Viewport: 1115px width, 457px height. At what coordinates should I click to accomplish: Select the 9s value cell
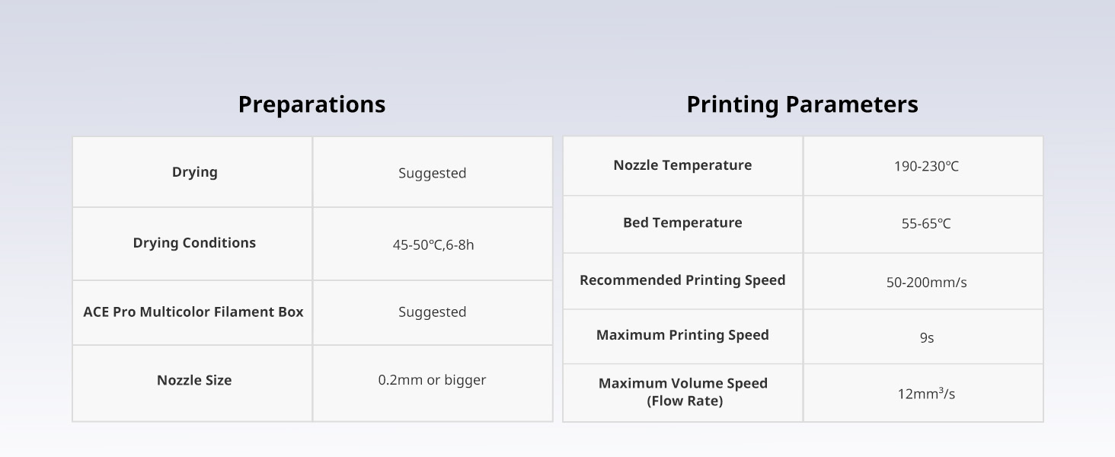(x=926, y=337)
